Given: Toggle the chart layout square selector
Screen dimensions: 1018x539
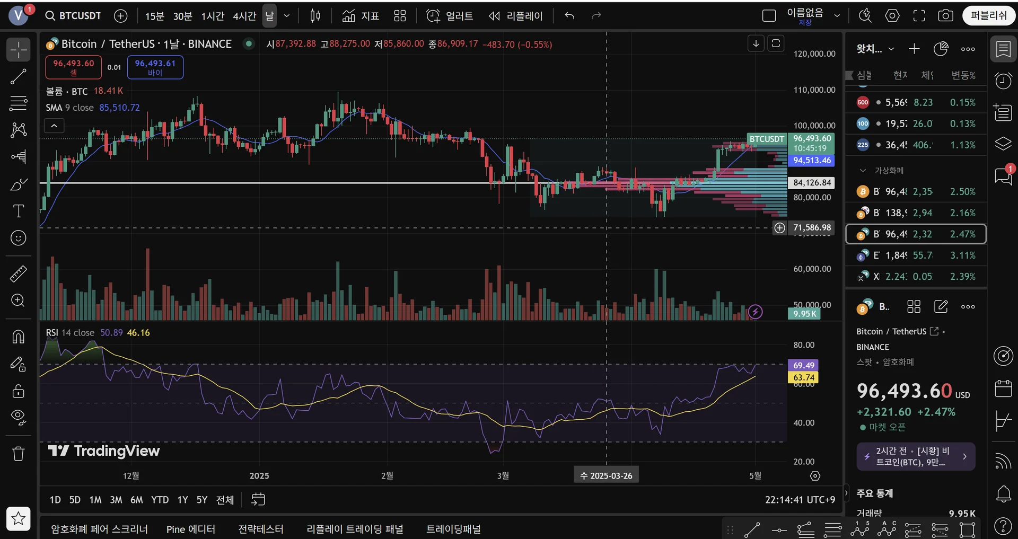Looking at the screenshot, I should [769, 16].
